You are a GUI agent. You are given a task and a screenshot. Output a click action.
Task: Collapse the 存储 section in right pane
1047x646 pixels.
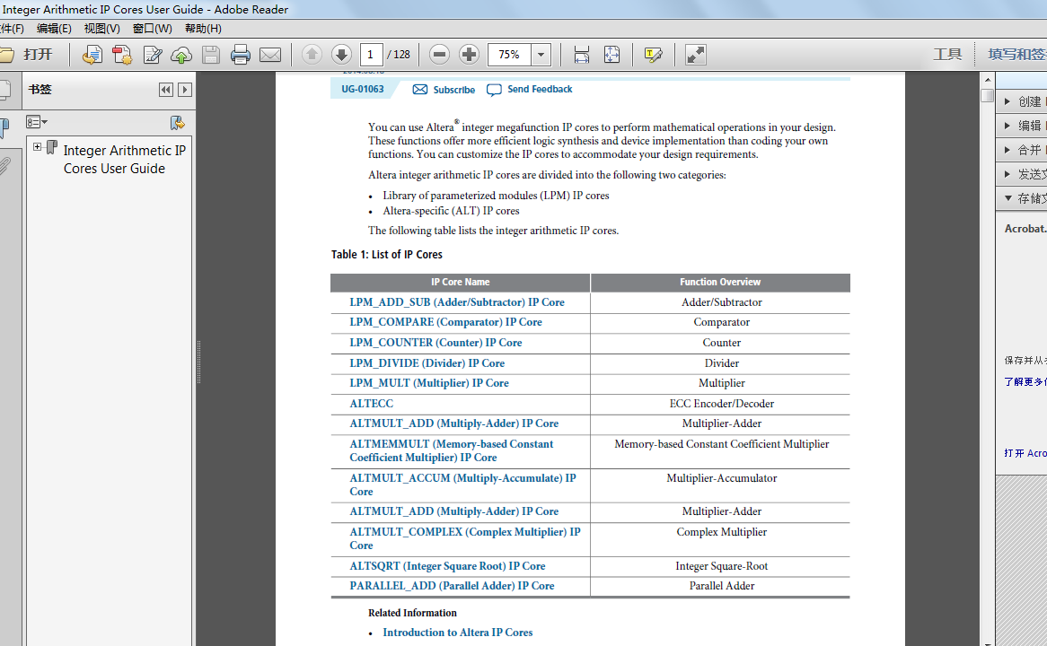pyautogui.click(x=1022, y=198)
